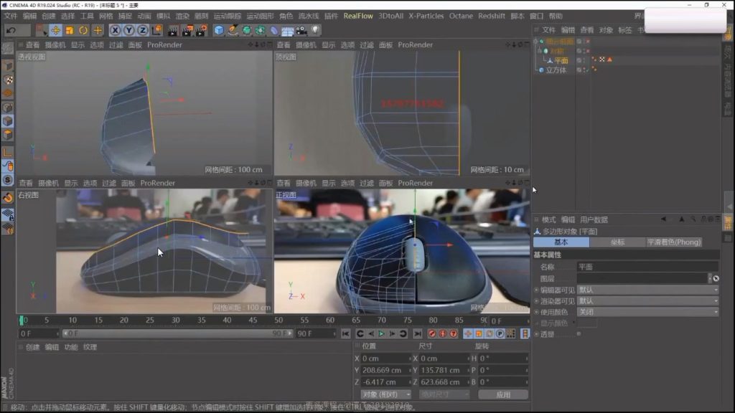Click the 应用 apply button

click(503, 394)
